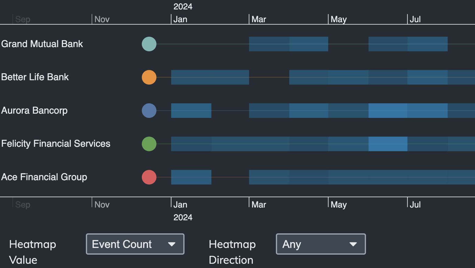Click the green event marker for Felicity Financial Services

(x=149, y=144)
